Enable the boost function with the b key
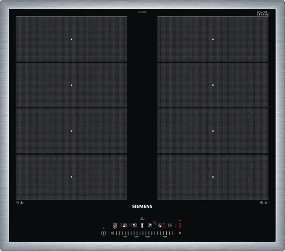Screen dimensions: 285x251 click(179, 233)
